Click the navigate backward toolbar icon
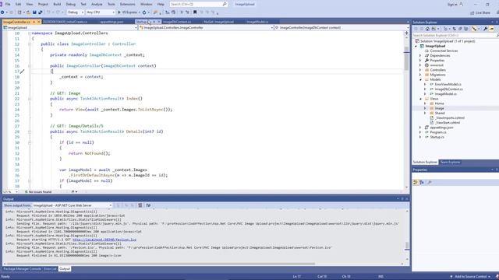Image resolution: width=499 pixels, height=280 pixels. click(x=2, y=12)
